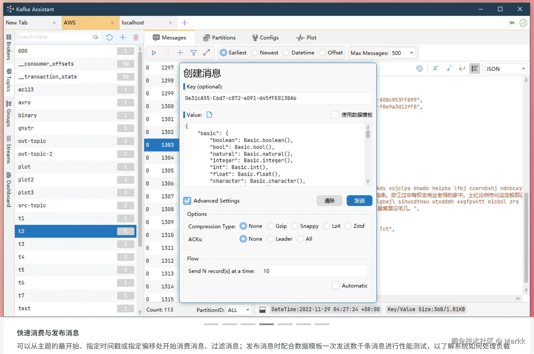This screenshot has height=354, width=534.
Task: Click the Key (optional) input field
Action: click(277, 98)
